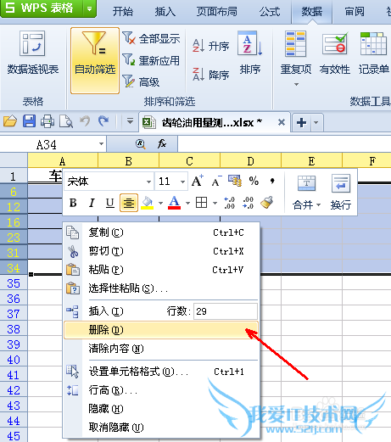This screenshot has width=391, height=442.
Task: Open borders dropdown arrow in mini toolbar
Action: (x=215, y=203)
